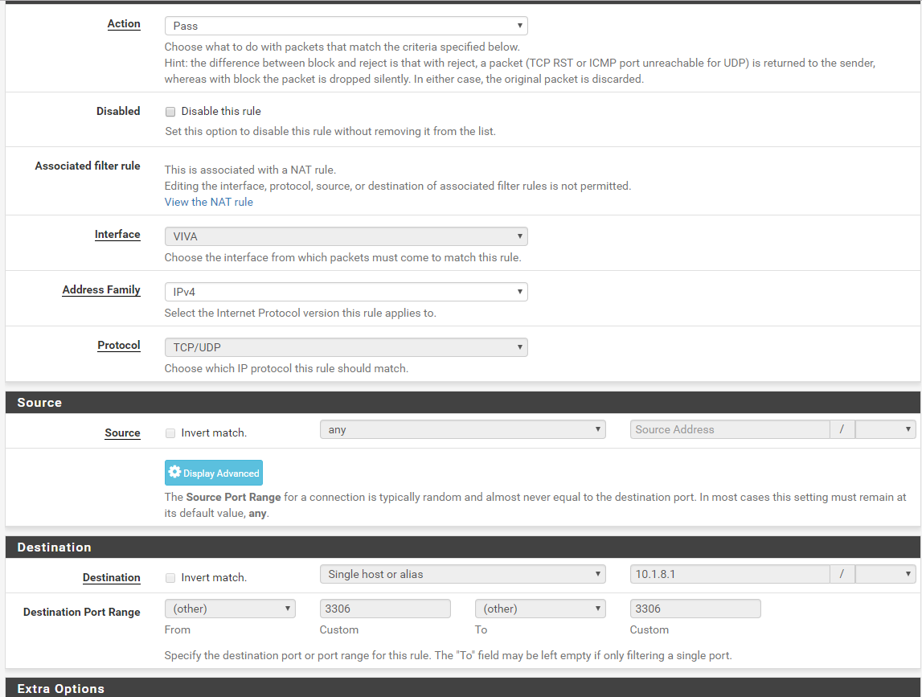This screenshot has height=697, width=922.
Task: Click the To Custom port field 3306
Action: pyautogui.click(x=695, y=609)
